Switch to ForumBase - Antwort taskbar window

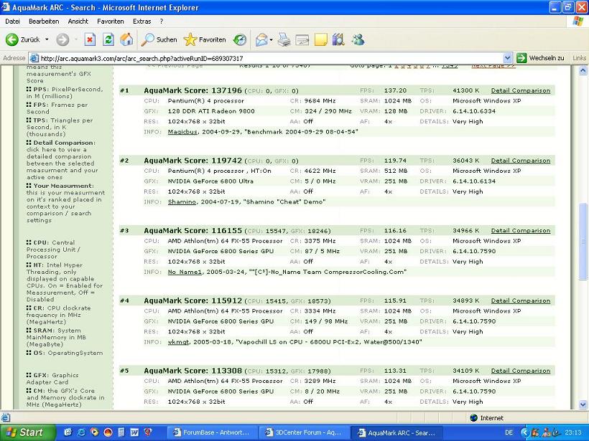point(212,432)
